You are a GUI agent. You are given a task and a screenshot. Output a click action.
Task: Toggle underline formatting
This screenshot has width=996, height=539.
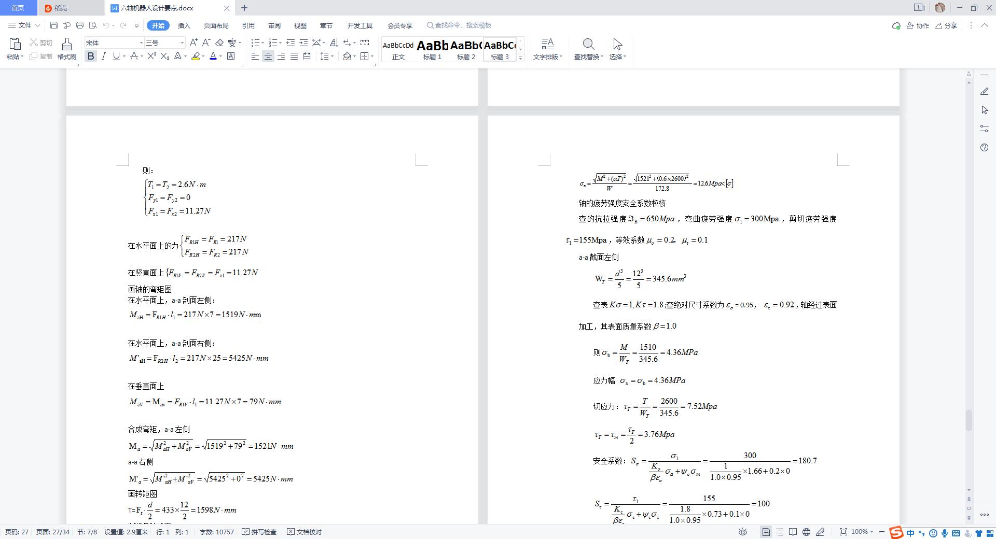pyautogui.click(x=116, y=56)
